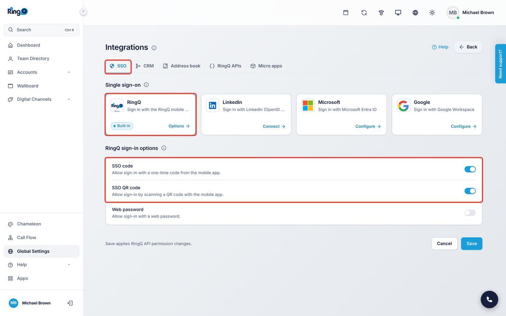Expand the Digital Channels menu
The width and height of the screenshot is (506, 316).
tap(42, 99)
